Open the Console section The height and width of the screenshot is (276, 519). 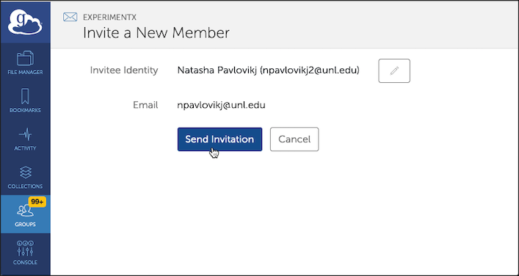coord(25,253)
